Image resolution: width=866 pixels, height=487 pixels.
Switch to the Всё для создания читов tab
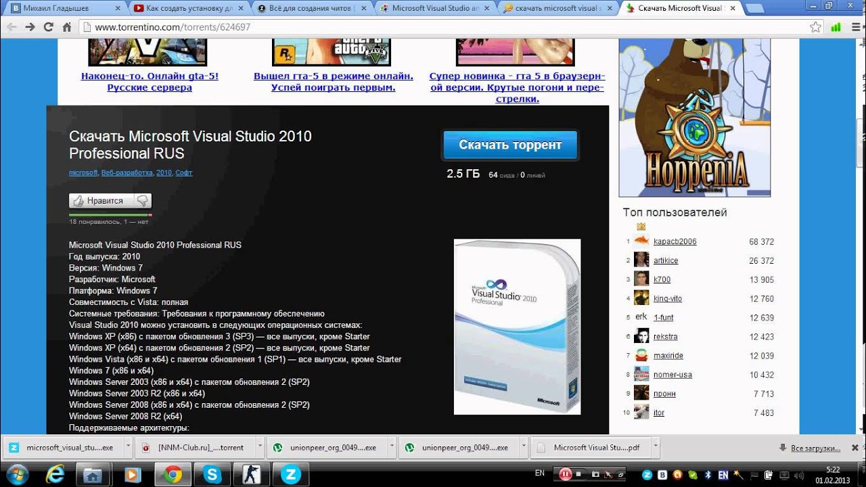311,9
